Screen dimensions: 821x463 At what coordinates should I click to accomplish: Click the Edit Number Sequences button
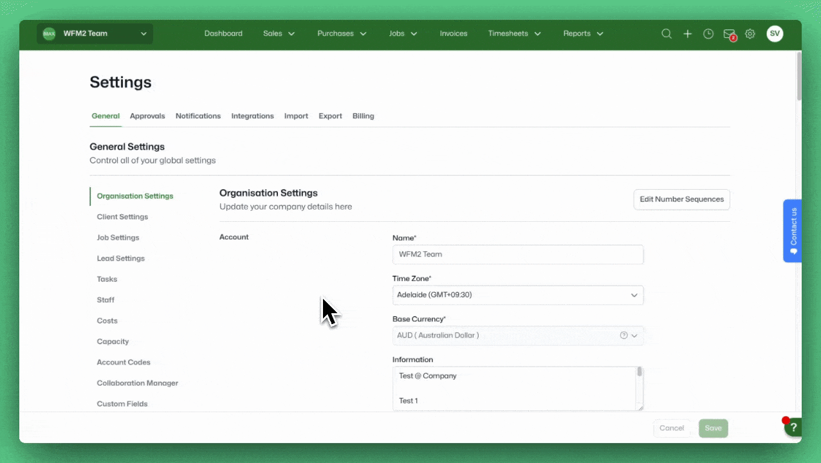681,199
